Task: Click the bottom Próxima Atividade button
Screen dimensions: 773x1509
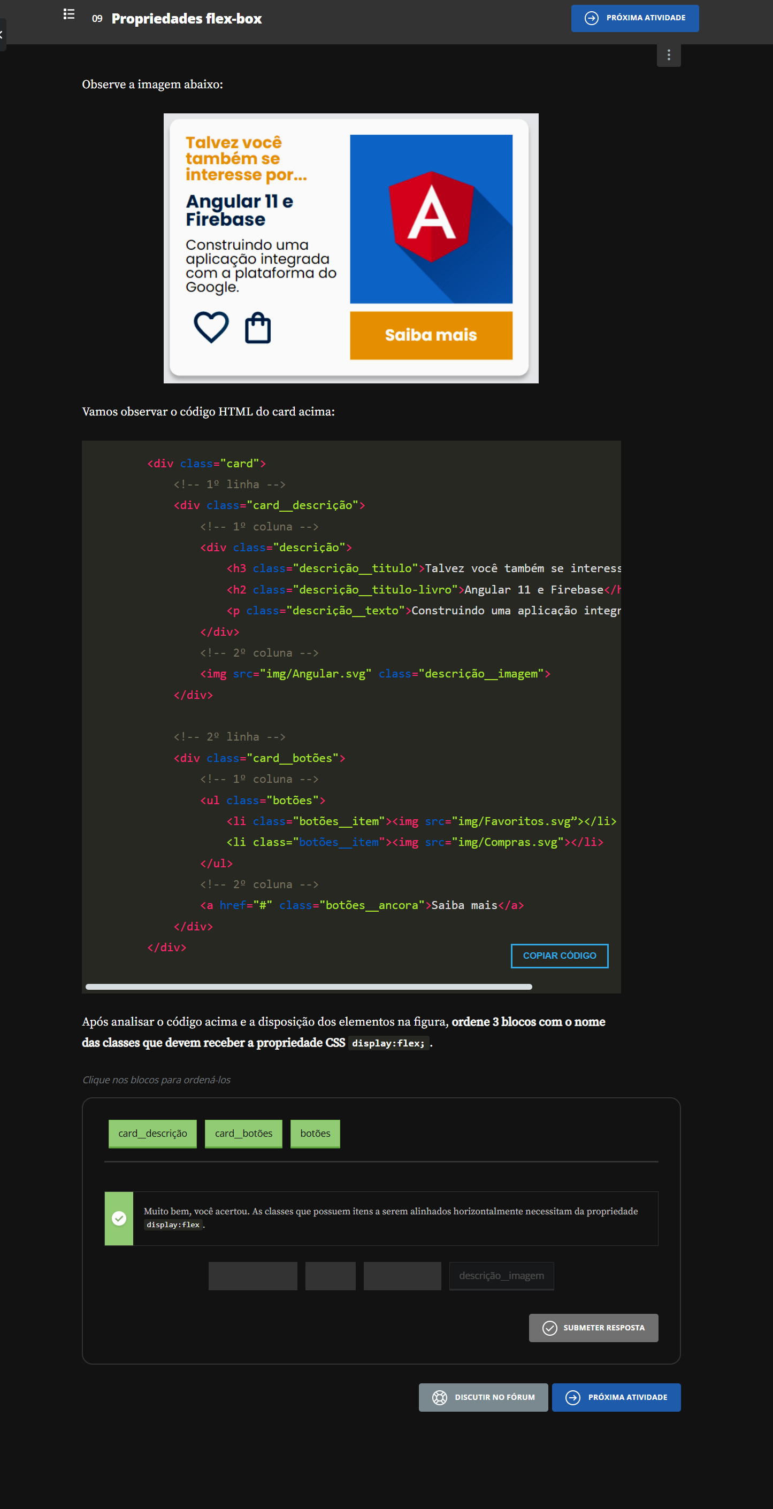Action: [616, 1397]
